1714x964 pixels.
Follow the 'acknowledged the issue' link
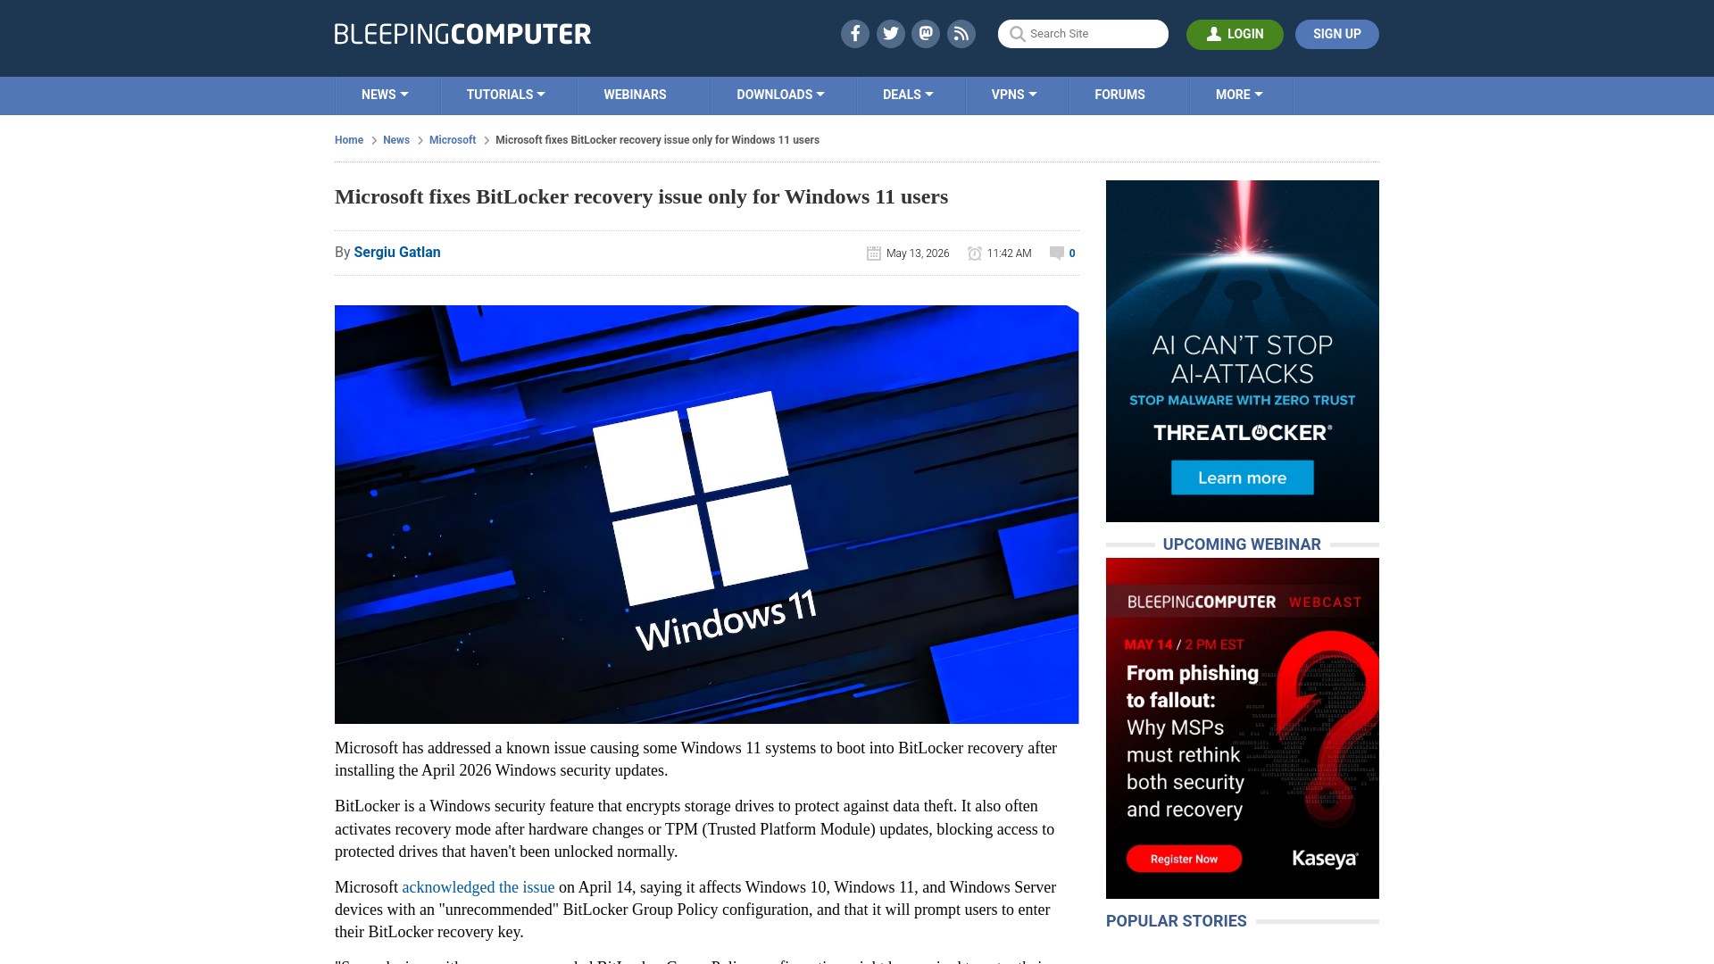tap(478, 887)
